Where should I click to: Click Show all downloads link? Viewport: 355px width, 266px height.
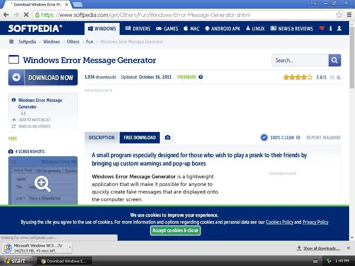[321, 248]
